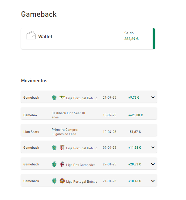Image resolution: width=186 pixels, height=200 pixels.
Task: Expand the +9,76 € Gameback movement
Action: [153, 97]
